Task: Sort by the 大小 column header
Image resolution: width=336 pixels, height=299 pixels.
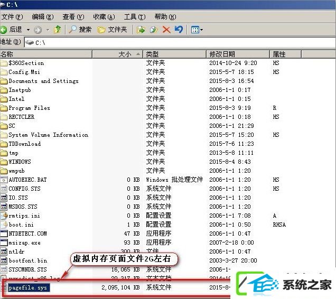Action: click(x=117, y=54)
